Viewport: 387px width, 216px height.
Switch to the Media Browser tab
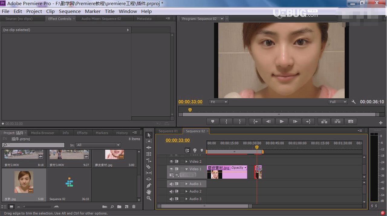43,133
